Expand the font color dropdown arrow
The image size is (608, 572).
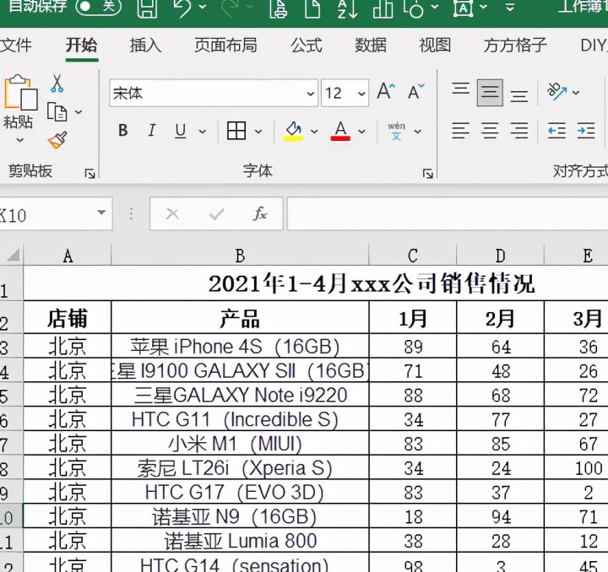coord(361,132)
